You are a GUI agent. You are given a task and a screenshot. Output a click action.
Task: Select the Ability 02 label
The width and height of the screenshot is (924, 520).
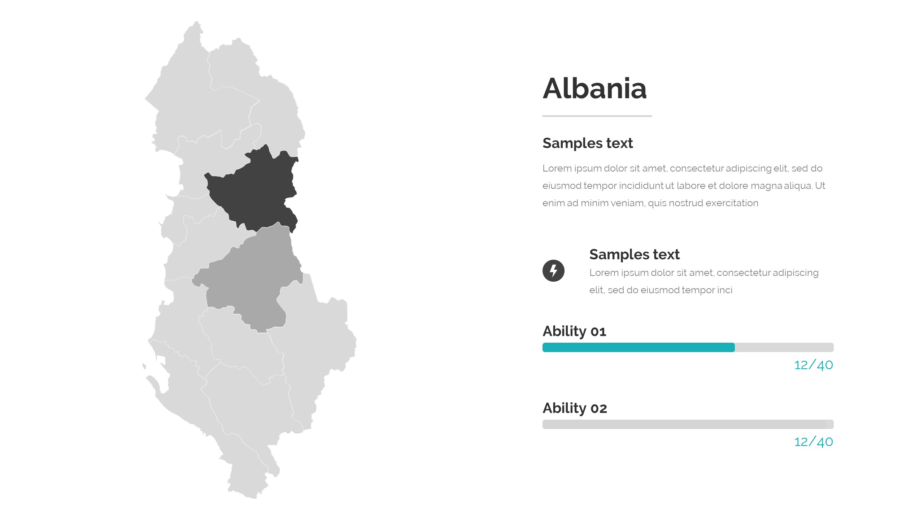[x=575, y=408]
